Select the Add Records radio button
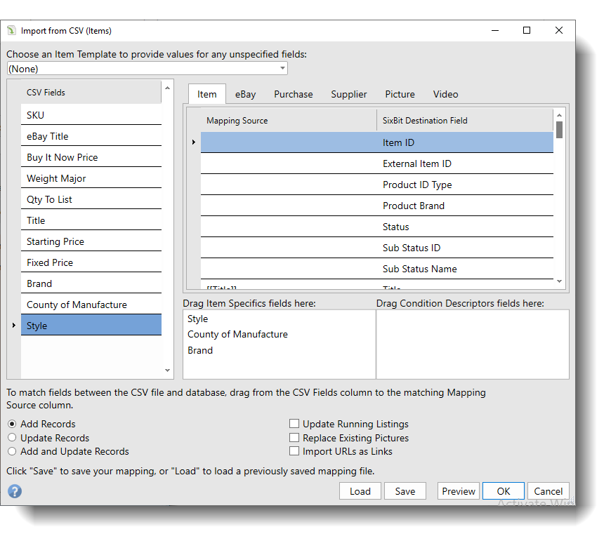This screenshot has height=541, width=611. coord(12,424)
